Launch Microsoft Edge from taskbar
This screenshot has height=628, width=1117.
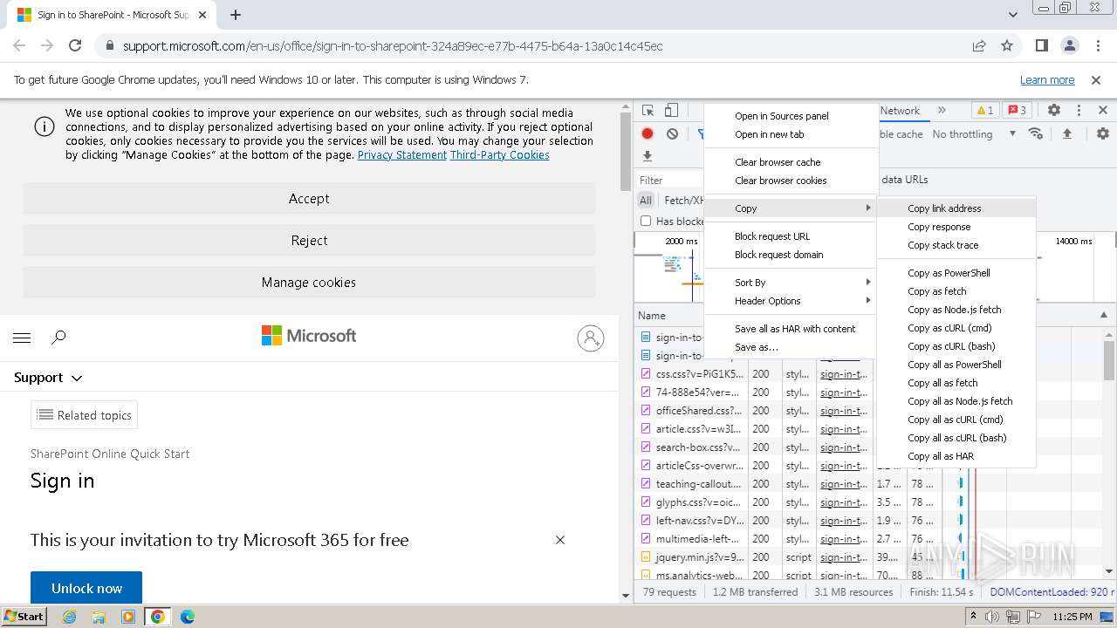187,617
